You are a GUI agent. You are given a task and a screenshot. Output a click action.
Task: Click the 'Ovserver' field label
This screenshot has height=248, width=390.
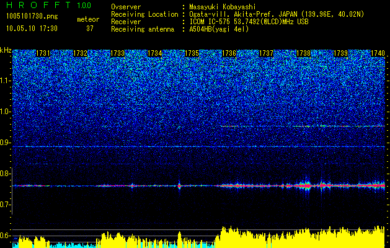(126, 7)
